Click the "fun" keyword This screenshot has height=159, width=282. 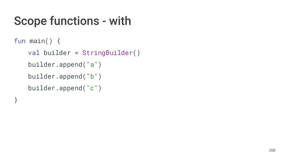coord(20,41)
